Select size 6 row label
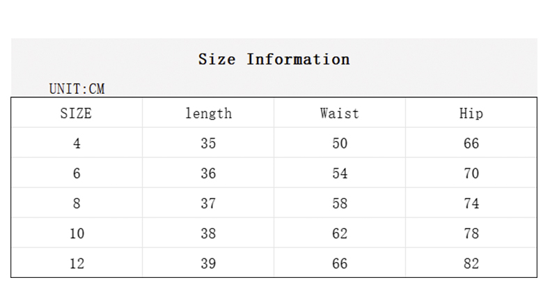 point(77,174)
